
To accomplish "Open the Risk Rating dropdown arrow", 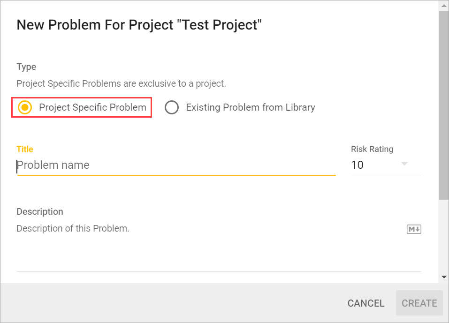I will (404, 165).
